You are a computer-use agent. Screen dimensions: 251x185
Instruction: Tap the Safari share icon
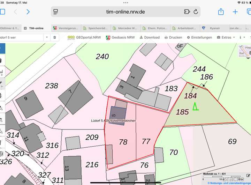tap(221, 12)
